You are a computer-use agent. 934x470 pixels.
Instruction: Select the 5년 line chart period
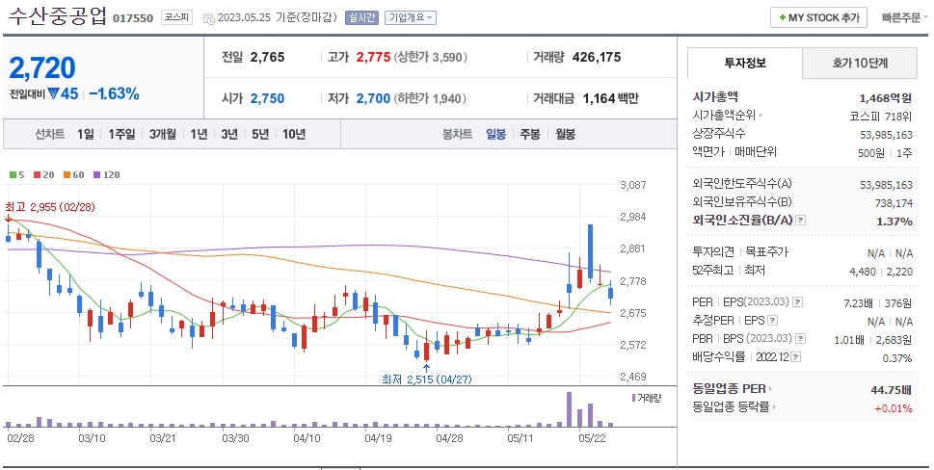coord(260,134)
